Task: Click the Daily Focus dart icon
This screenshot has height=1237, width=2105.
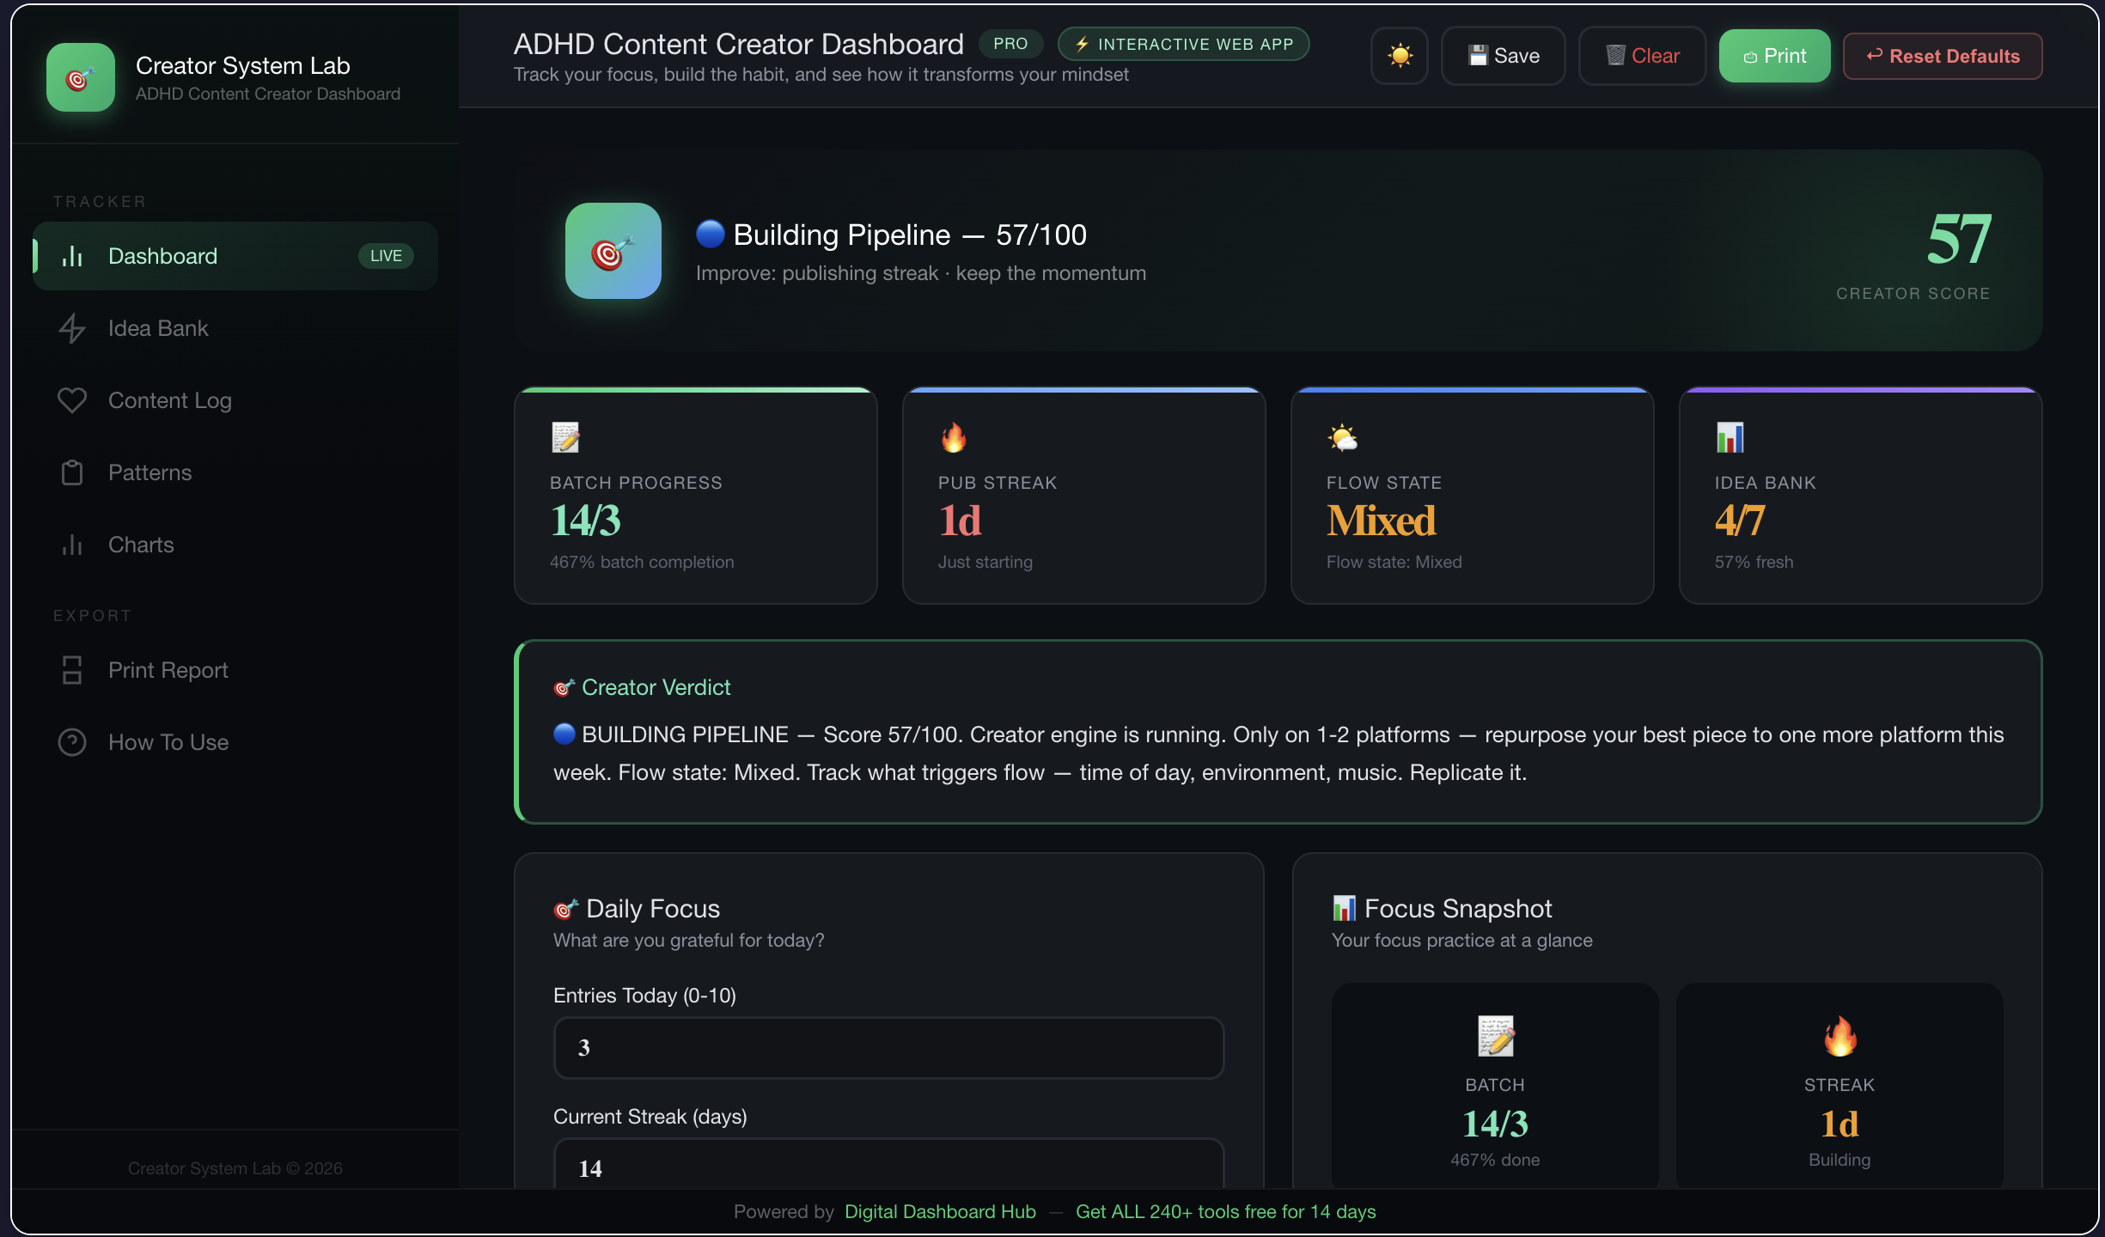Action: 565,909
